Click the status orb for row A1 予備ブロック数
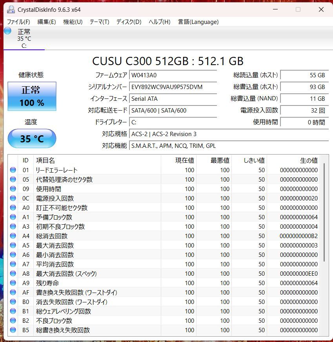This screenshot has width=333, height=342. tap(13, 217)
